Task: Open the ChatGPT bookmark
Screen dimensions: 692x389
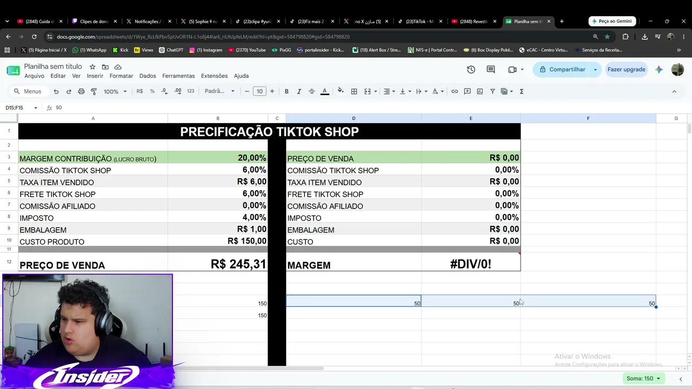Action: point(171,50)
